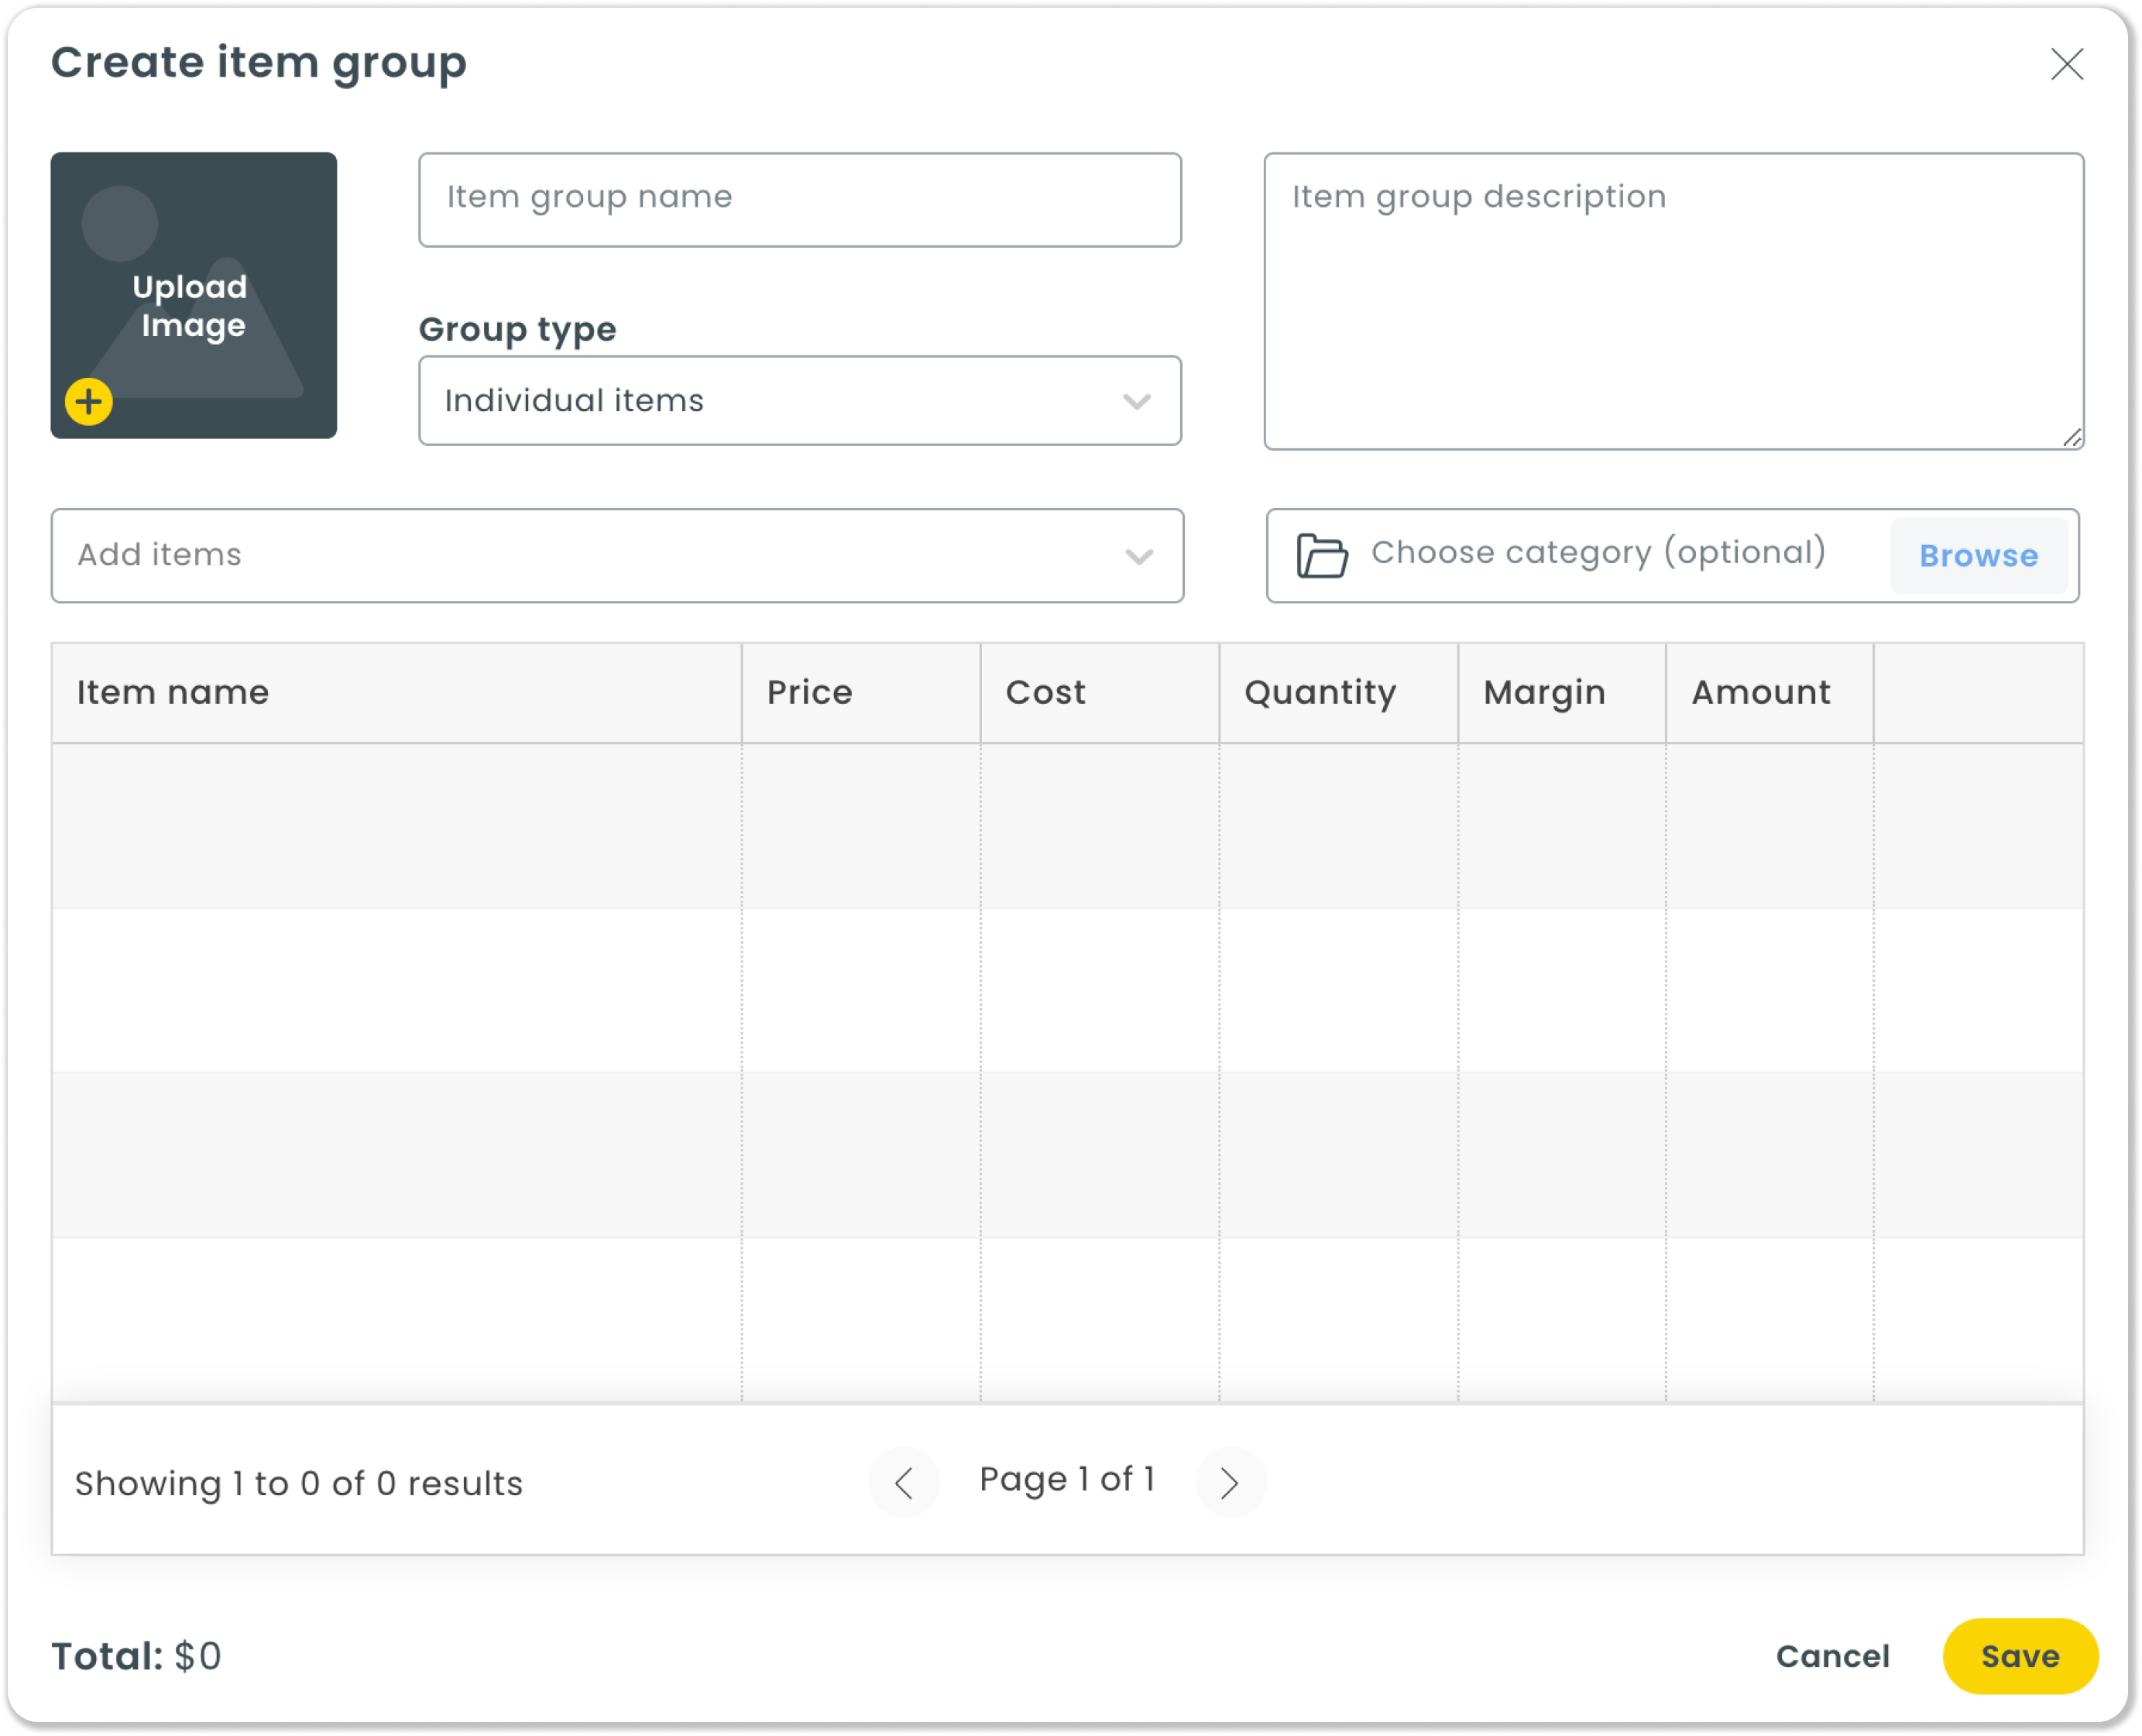Close the Create item group dialog
The image size is (2142, 1736).
2066,64
